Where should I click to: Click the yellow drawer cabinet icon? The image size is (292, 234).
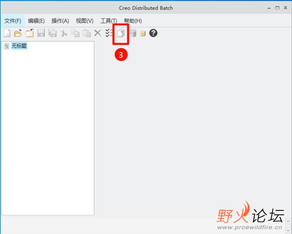[143, 33]
